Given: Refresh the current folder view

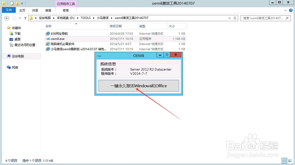Looking at the screenshot, I should [x=235, y=18].
